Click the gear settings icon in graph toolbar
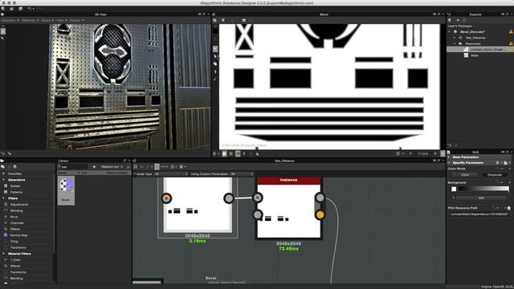This screenshot has width=514, height=289. 182,167
